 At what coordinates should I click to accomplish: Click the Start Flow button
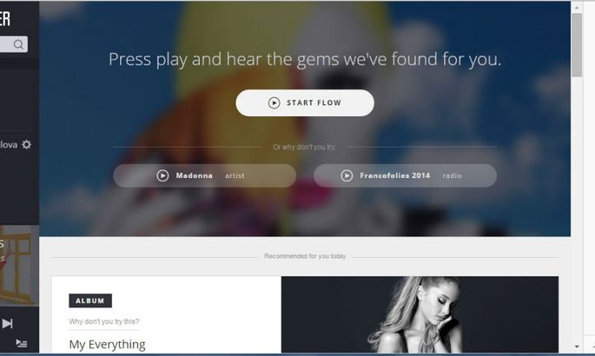click(x=305, y=102)
